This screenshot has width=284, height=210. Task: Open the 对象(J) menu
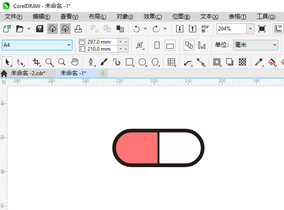click(x=125, y=17)
